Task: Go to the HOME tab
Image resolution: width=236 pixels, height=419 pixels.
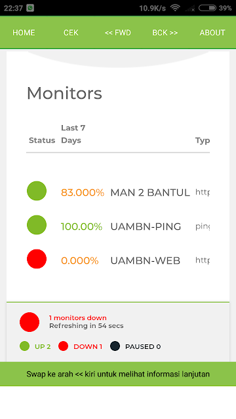Action: coord(24,33)
